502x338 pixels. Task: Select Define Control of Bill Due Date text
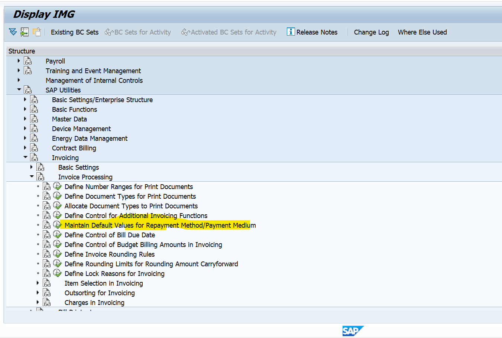tap(110, 235)
